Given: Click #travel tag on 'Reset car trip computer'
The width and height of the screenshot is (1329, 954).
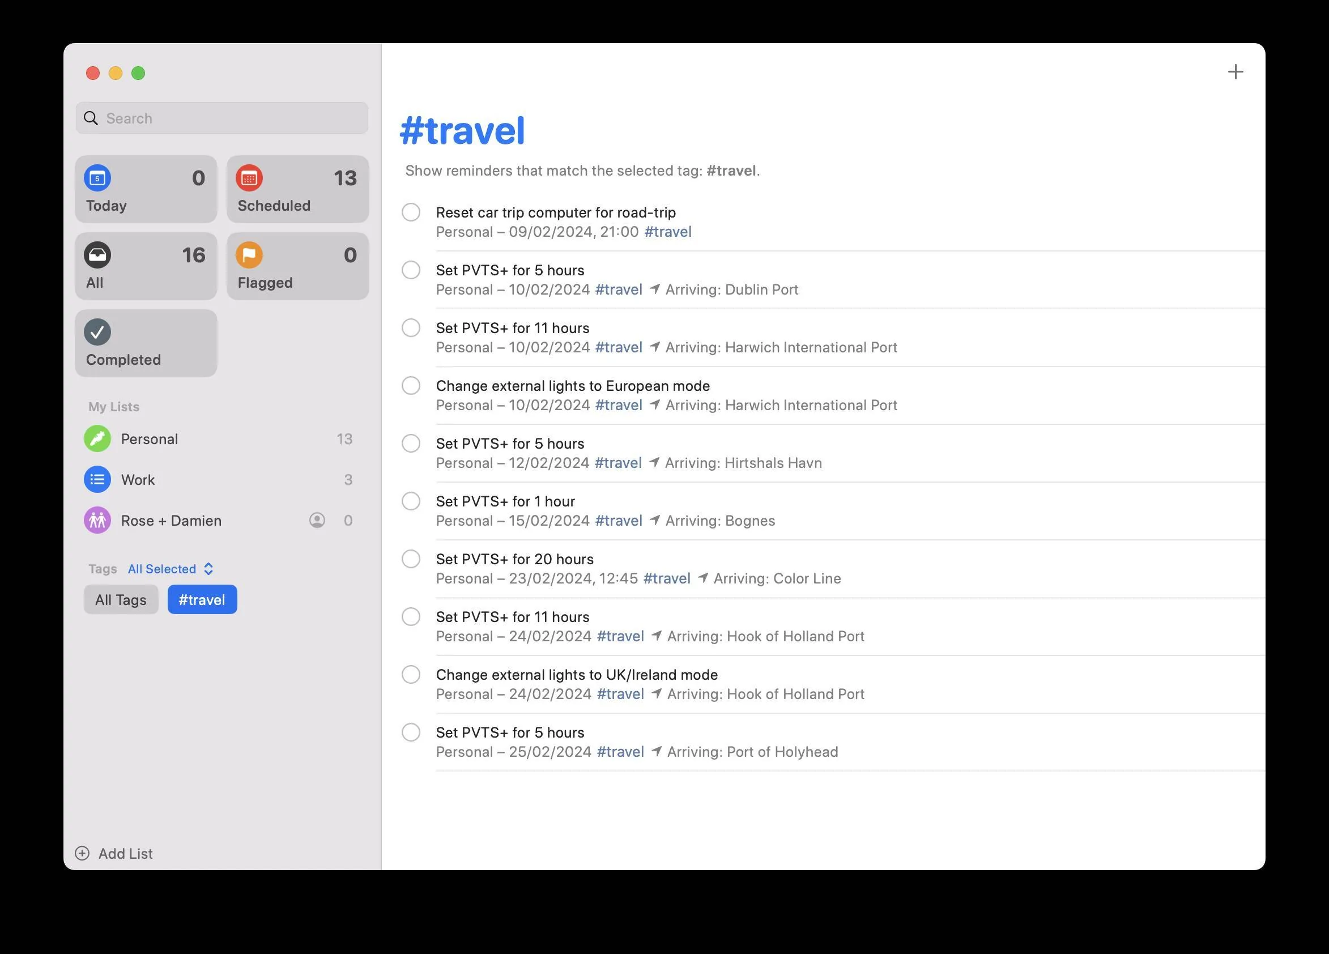Looking at the screenshot, I should point(668,232).
